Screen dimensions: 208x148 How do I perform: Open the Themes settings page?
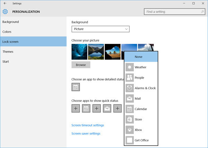point(33,52)
